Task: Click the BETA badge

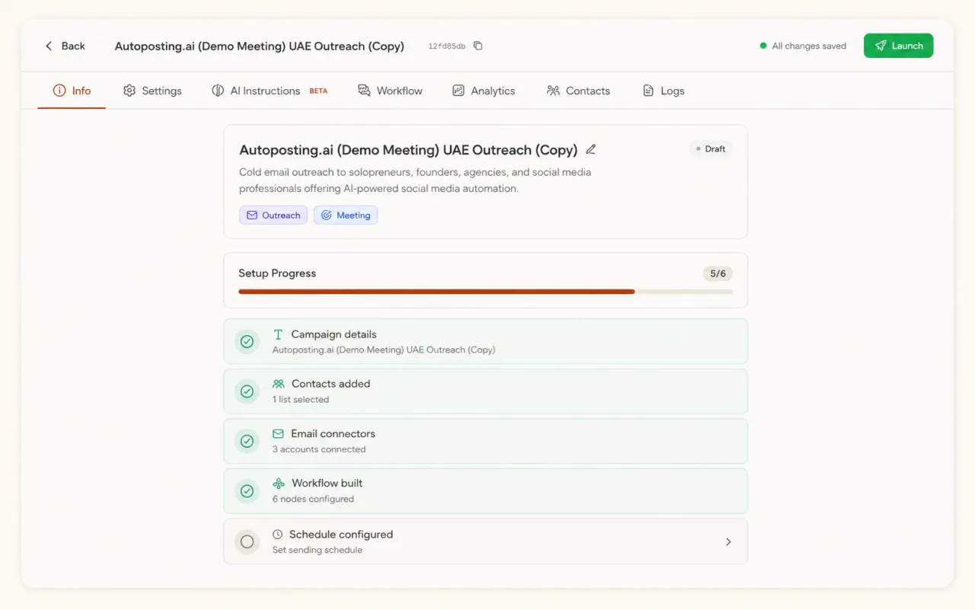Action: point(318,91)
